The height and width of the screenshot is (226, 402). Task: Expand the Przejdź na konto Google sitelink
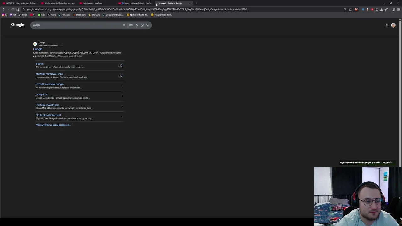point(122,86)
